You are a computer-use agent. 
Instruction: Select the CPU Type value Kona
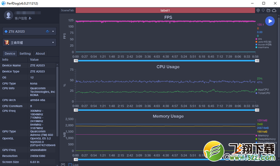tap(34, 83)
